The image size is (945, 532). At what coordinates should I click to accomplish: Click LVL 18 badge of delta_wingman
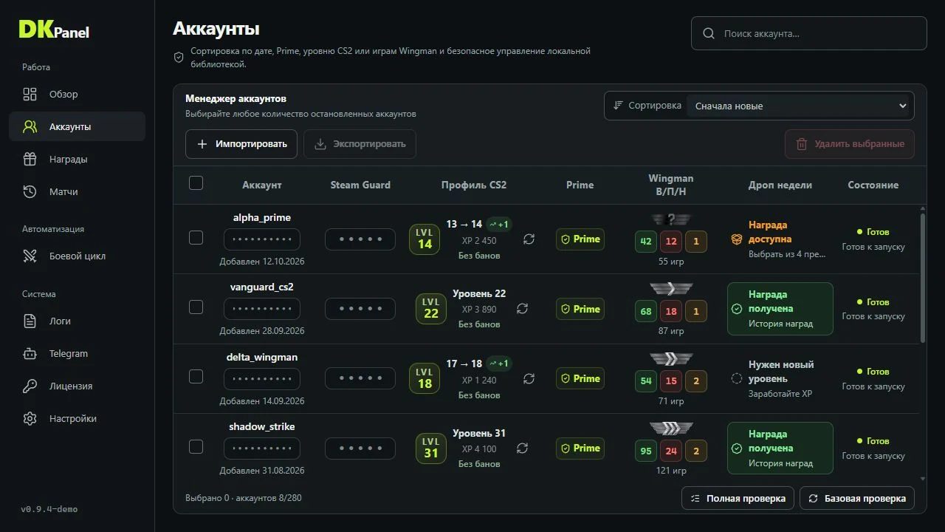(x=425, y=378)
